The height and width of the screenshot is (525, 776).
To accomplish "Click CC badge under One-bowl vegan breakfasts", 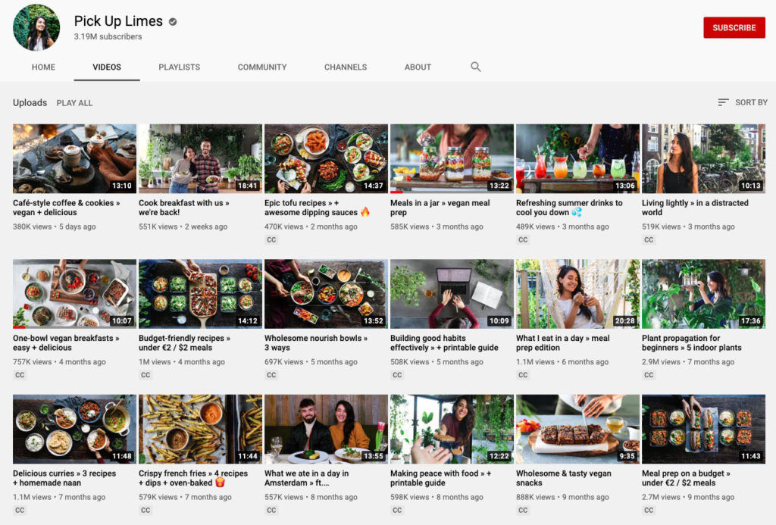I will pyautogui.click(x=20, y=375).
